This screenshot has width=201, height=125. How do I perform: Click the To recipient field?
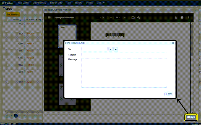click(94, 49)
